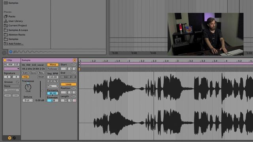
Task: Click the preview waveform in browser
Action: coord(59,52)
